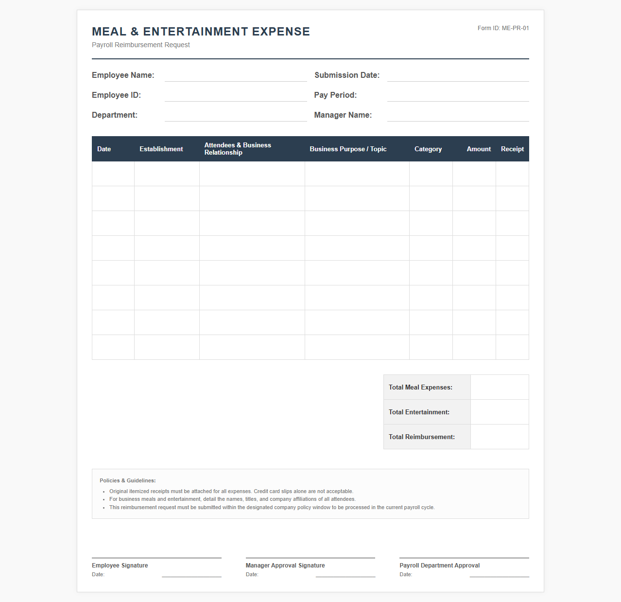Click the Manager Approval Signature label

pyautogui.click(x=285, y=566)
